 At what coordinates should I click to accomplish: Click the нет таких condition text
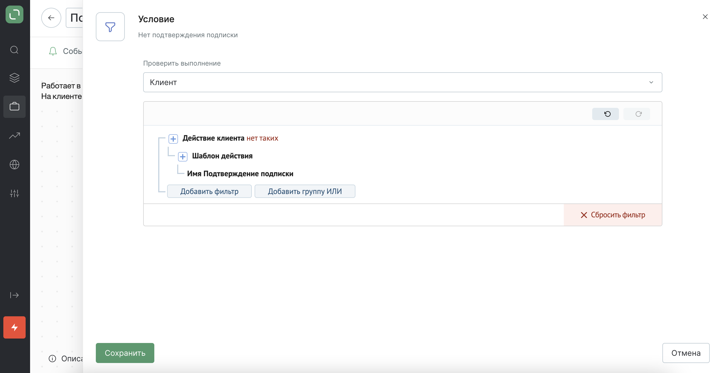tap(262, 138)
